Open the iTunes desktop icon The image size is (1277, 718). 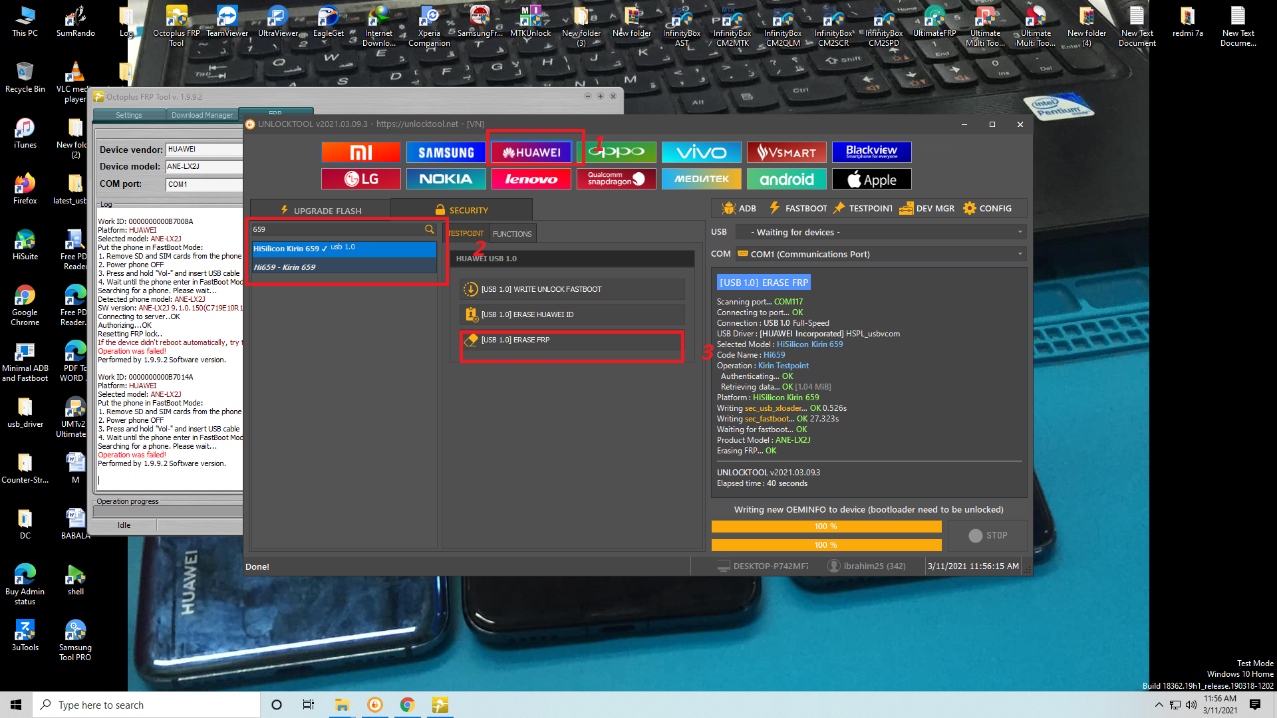tap(25, 133)
